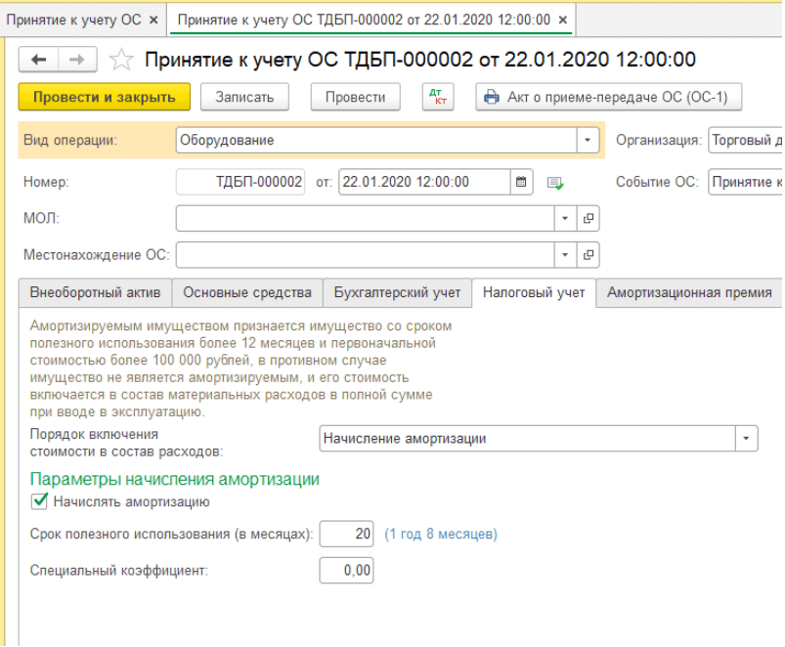Open Местонахождение ОС field's open-form icon
The height and width of the screenshot is (647, 785).
(x=589, y=255)
